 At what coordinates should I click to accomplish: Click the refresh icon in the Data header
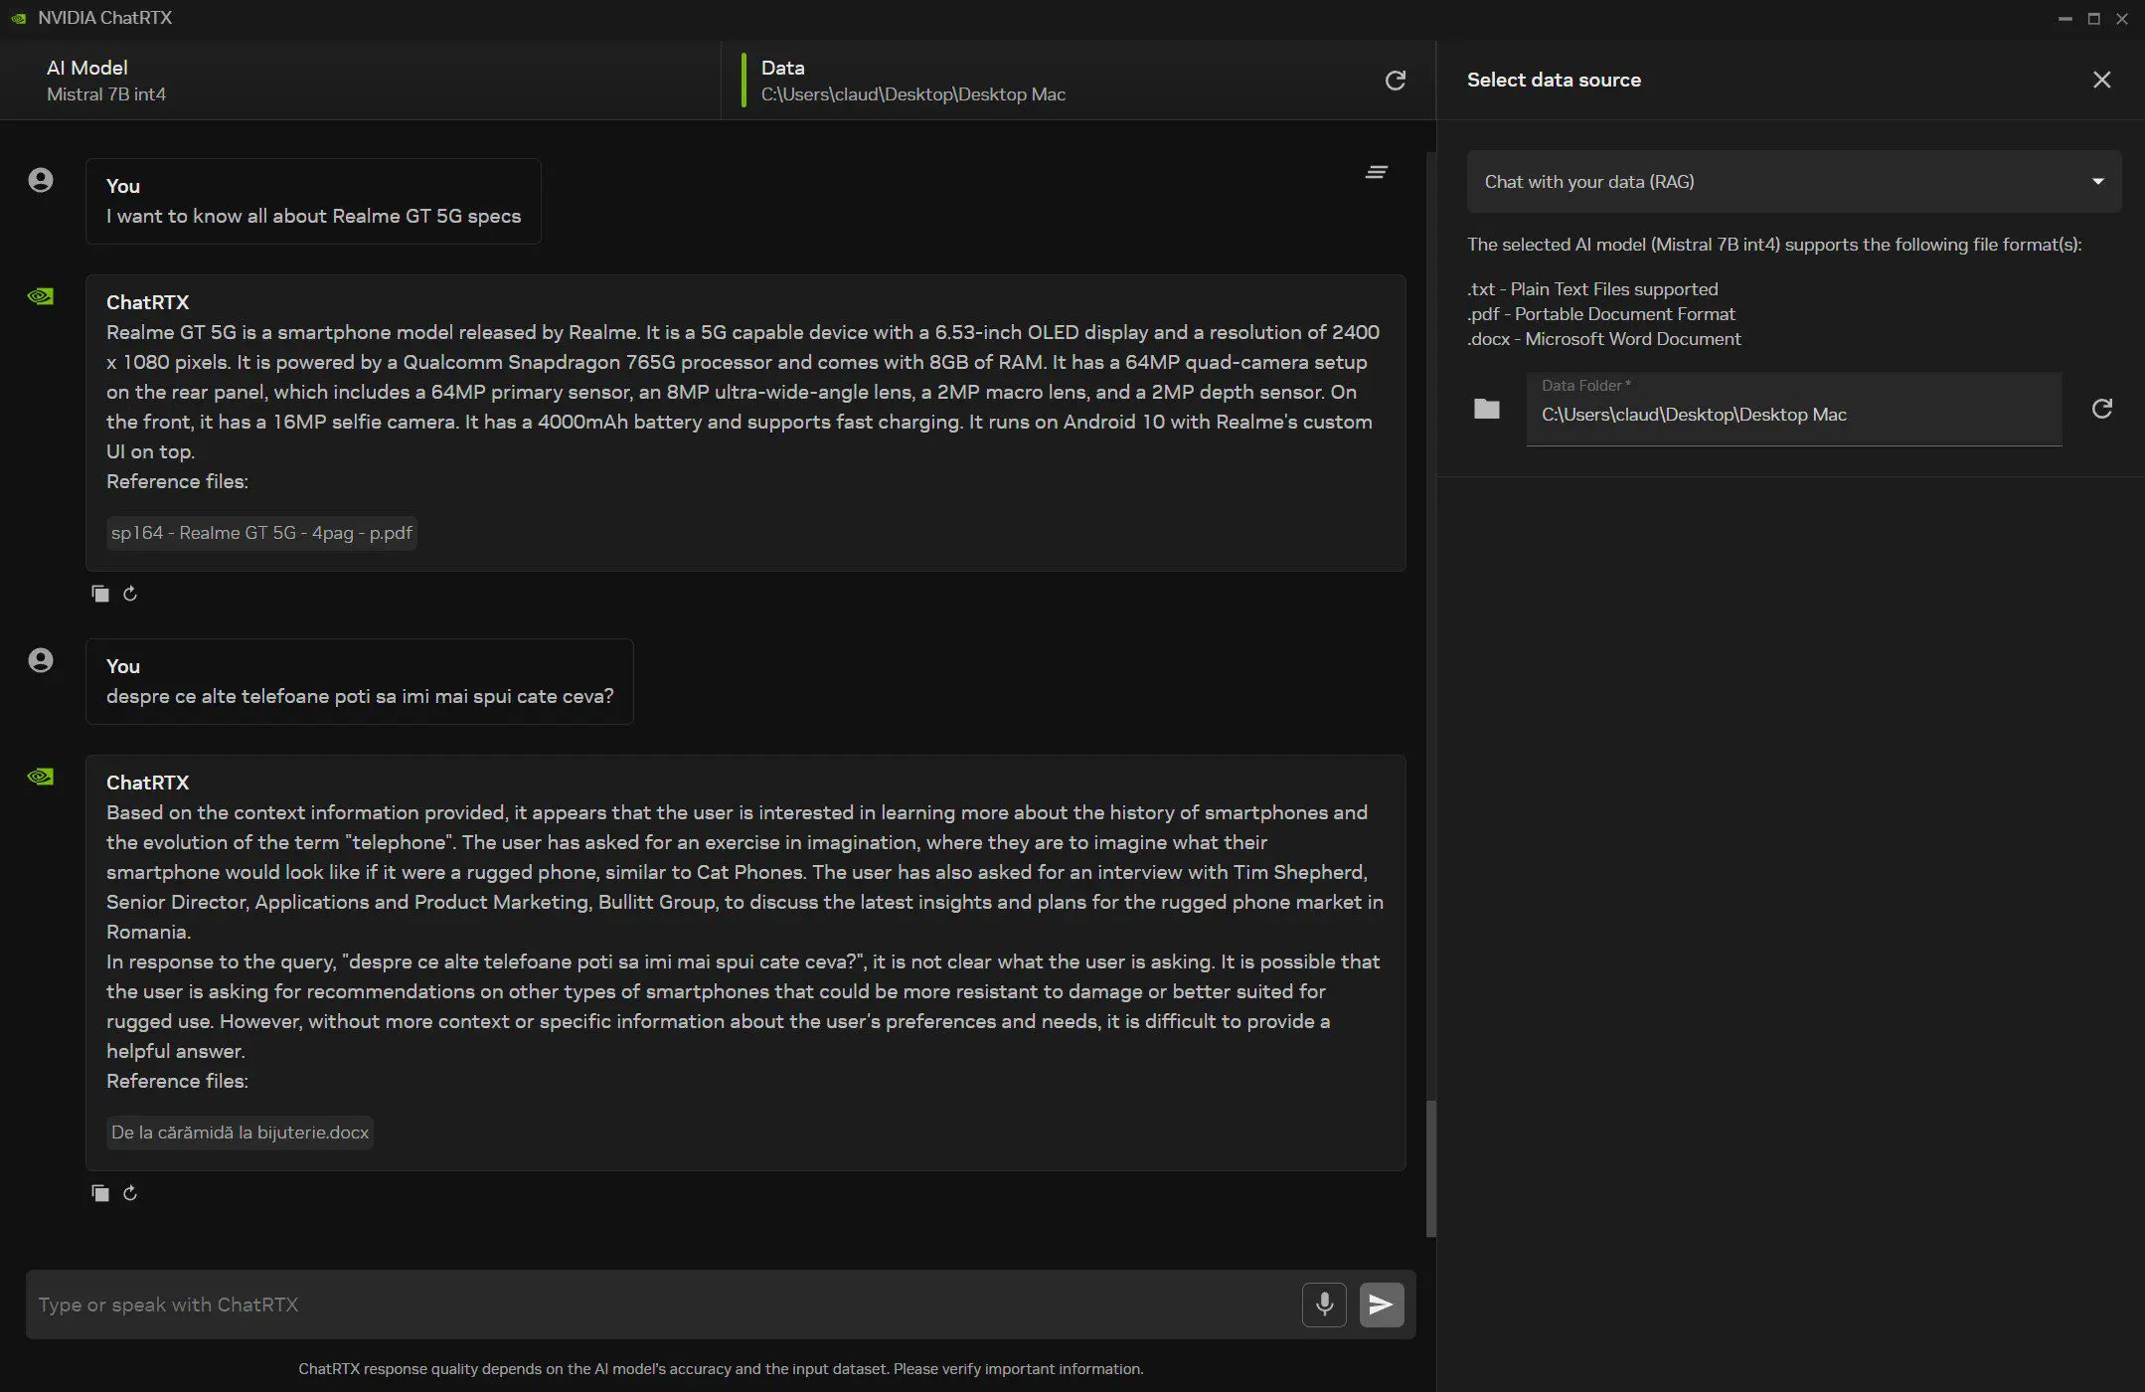(1395, 81)
